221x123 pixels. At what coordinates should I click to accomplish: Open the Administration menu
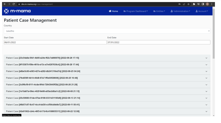180,11
